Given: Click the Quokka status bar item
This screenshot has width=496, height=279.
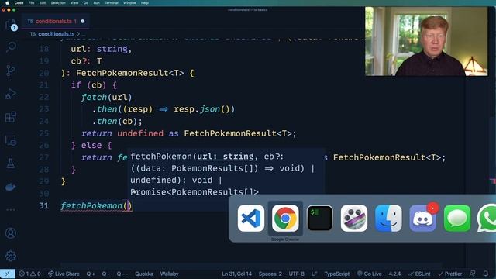Looking at the screenshot, I should pyautogui.click(x=144, y=274).
